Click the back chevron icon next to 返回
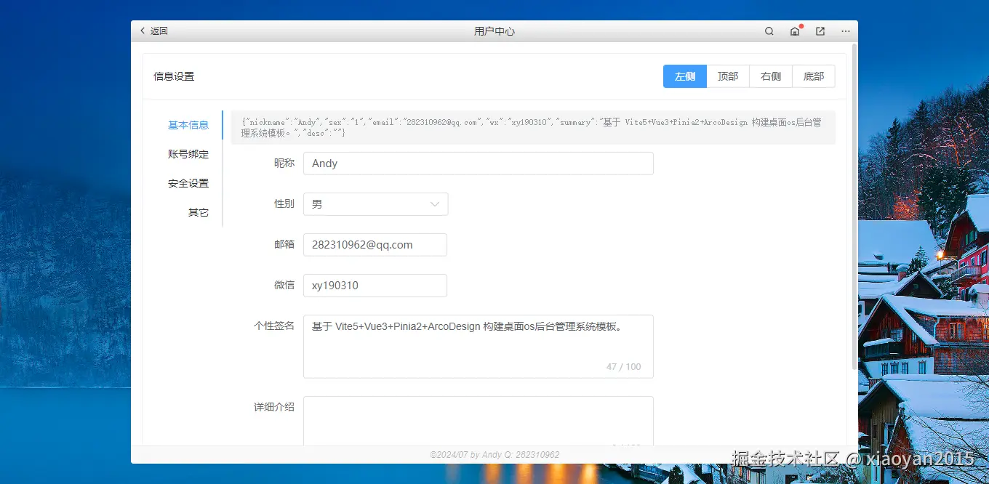Viewport: 989px width, 484px height. [143, 31]
